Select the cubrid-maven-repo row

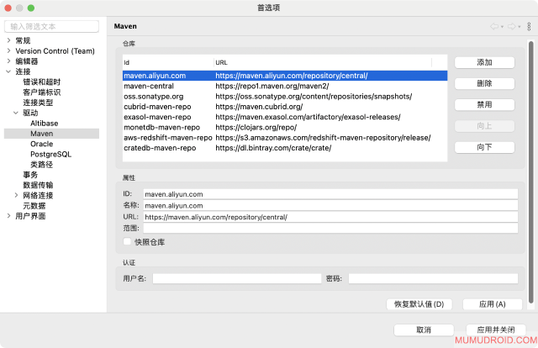(285, 107)
